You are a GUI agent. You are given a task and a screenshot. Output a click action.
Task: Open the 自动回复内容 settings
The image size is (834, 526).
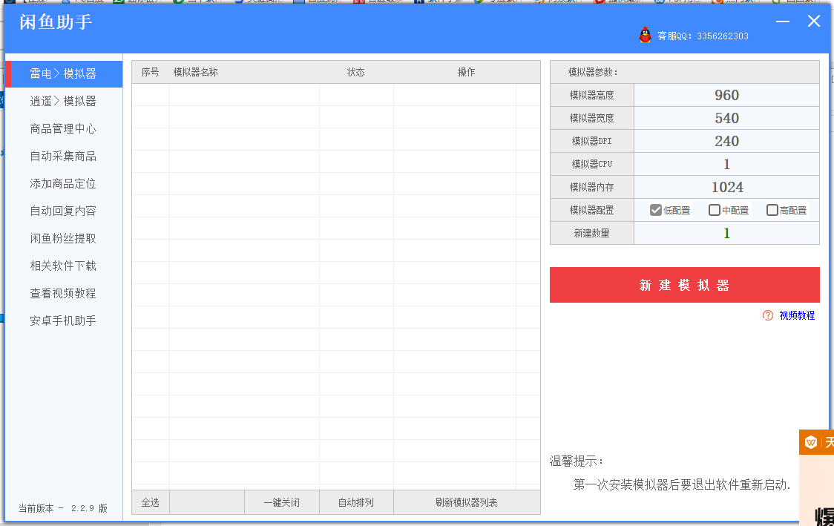pos(64,210)
